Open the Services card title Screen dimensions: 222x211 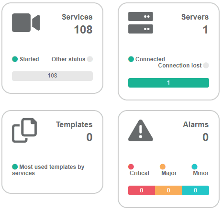[77, 17]
